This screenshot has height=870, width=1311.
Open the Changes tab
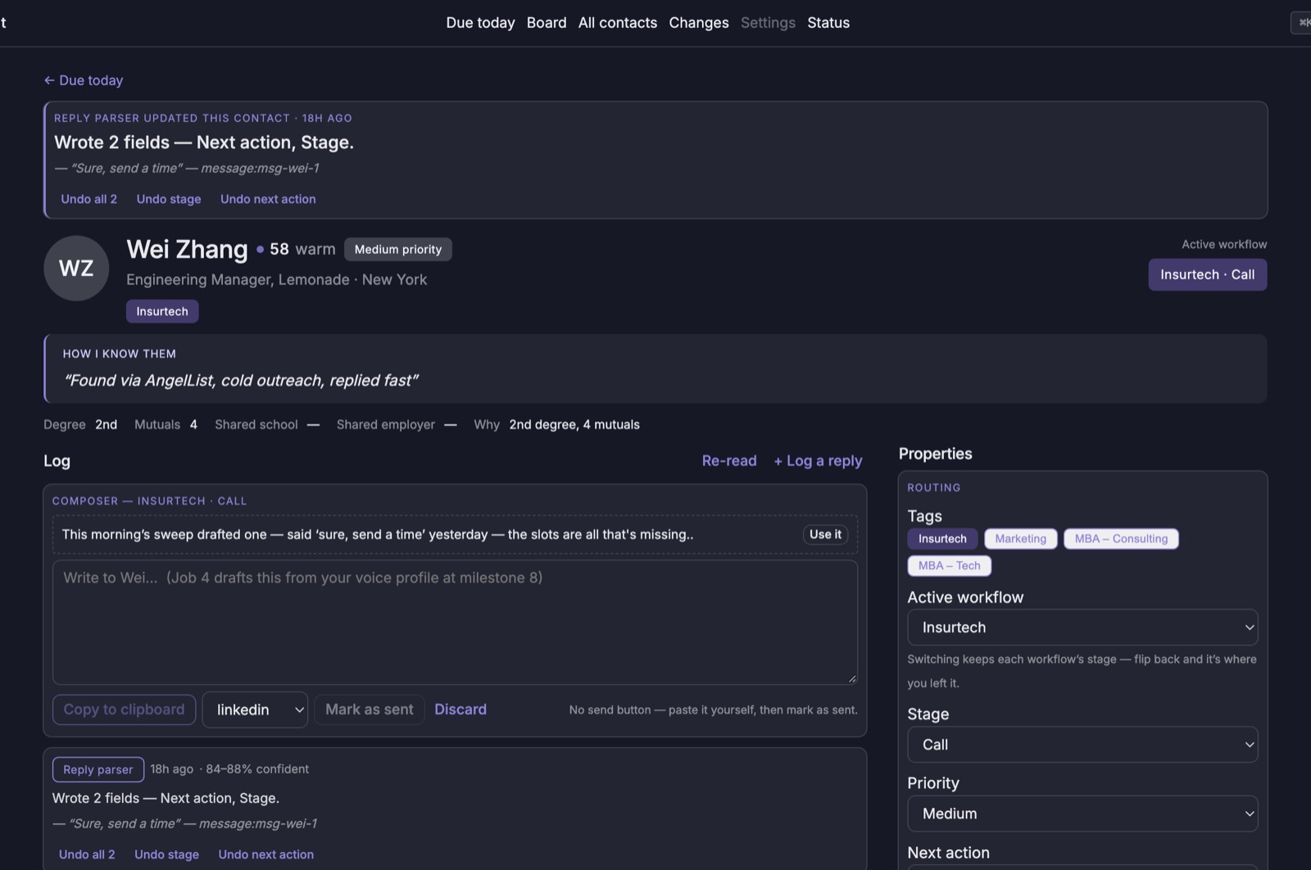(x=699, y=23)
